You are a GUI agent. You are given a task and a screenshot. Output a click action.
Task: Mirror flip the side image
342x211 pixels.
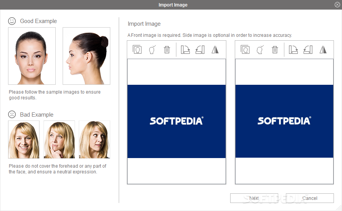click(323, 49)
